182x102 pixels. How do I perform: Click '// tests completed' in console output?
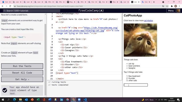58,85
